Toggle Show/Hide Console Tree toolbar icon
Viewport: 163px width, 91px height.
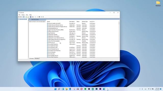(x=24, y=17)
